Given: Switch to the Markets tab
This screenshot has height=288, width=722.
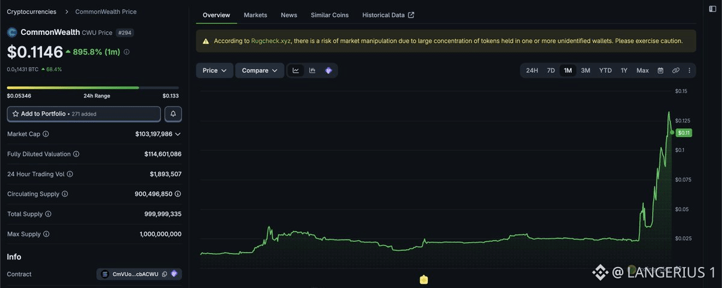Looking at the screenshot, I should click(x=256, y=15).
